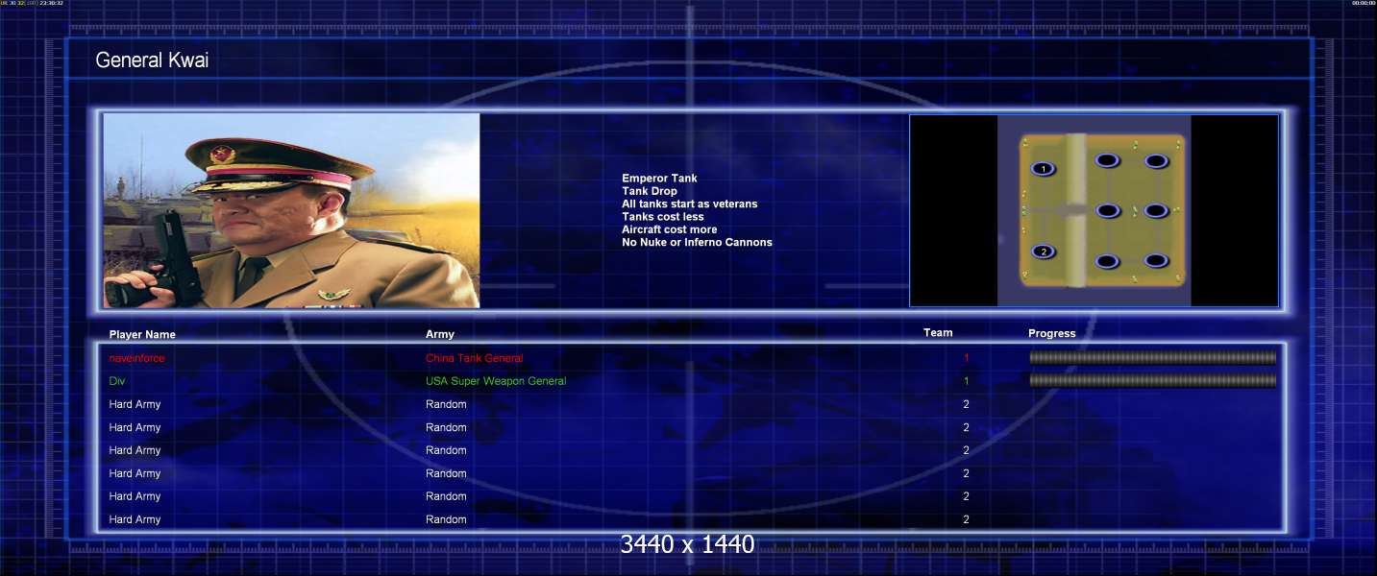This screenshot has width=1377, height=576.
Task: Click USA Super Weapon General army entry
Action: (x=496, y=381)
